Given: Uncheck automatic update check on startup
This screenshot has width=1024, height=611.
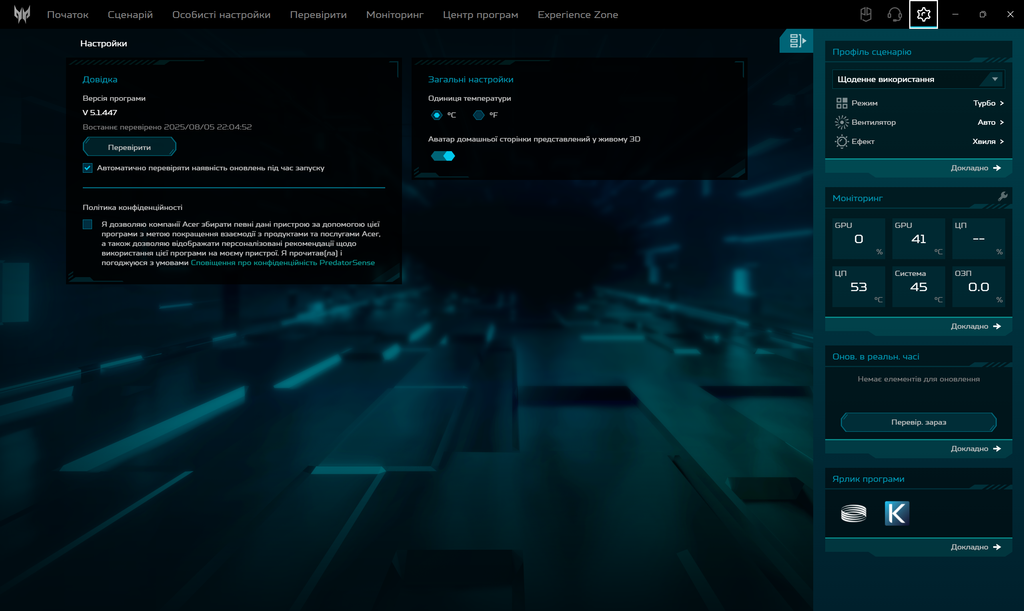Looking at the screenshot, I should 87,168.
